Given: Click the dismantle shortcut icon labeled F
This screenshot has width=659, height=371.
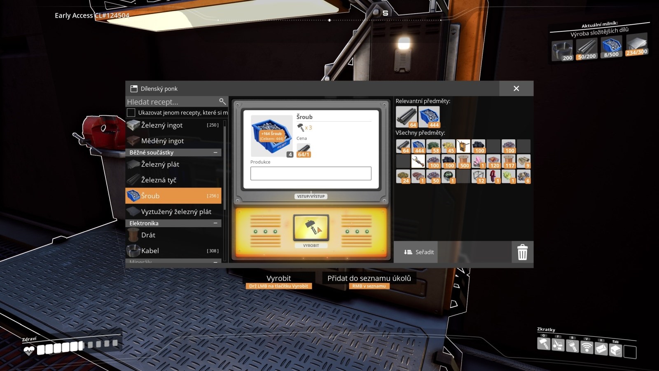Looking at the screenshot, I should tap(558, 345).
